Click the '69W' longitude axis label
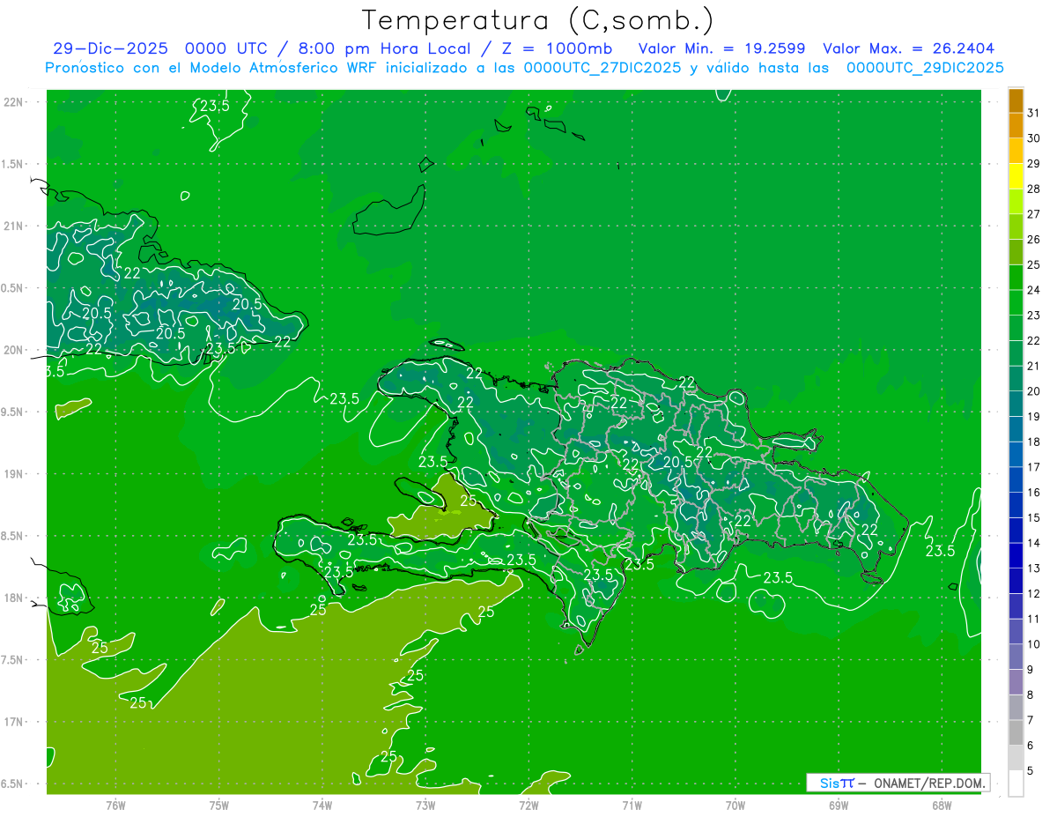 839,805
